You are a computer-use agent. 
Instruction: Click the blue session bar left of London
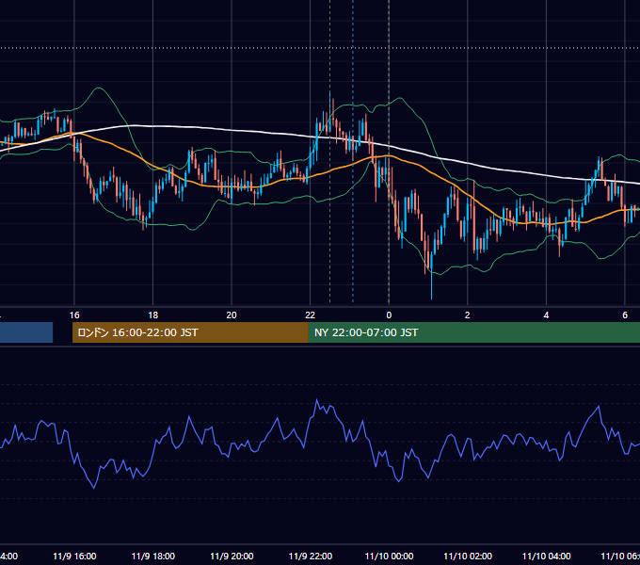coord(26,332)
